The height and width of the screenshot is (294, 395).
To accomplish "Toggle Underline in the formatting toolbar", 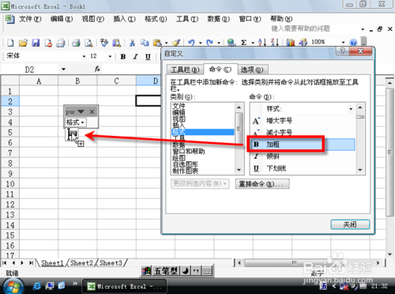I will click(x=148, y=57).
